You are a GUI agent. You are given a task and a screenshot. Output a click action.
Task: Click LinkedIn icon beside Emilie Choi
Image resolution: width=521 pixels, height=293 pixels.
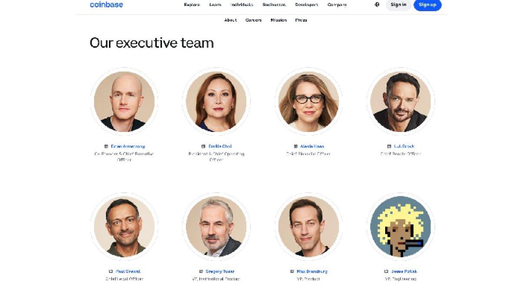click(x=203, y=146)
